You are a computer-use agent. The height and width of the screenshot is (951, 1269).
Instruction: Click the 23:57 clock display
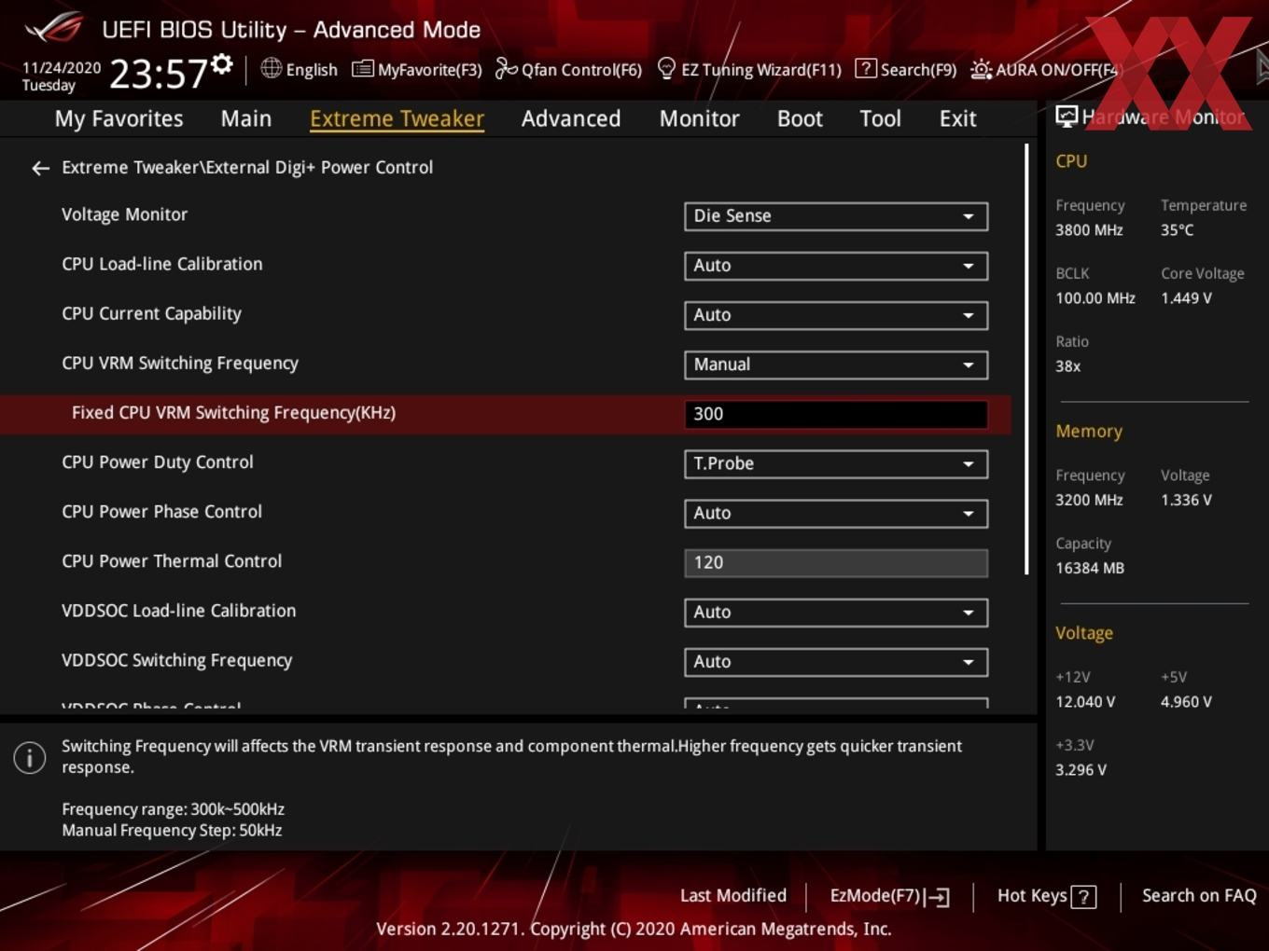(x=158, y=74)
